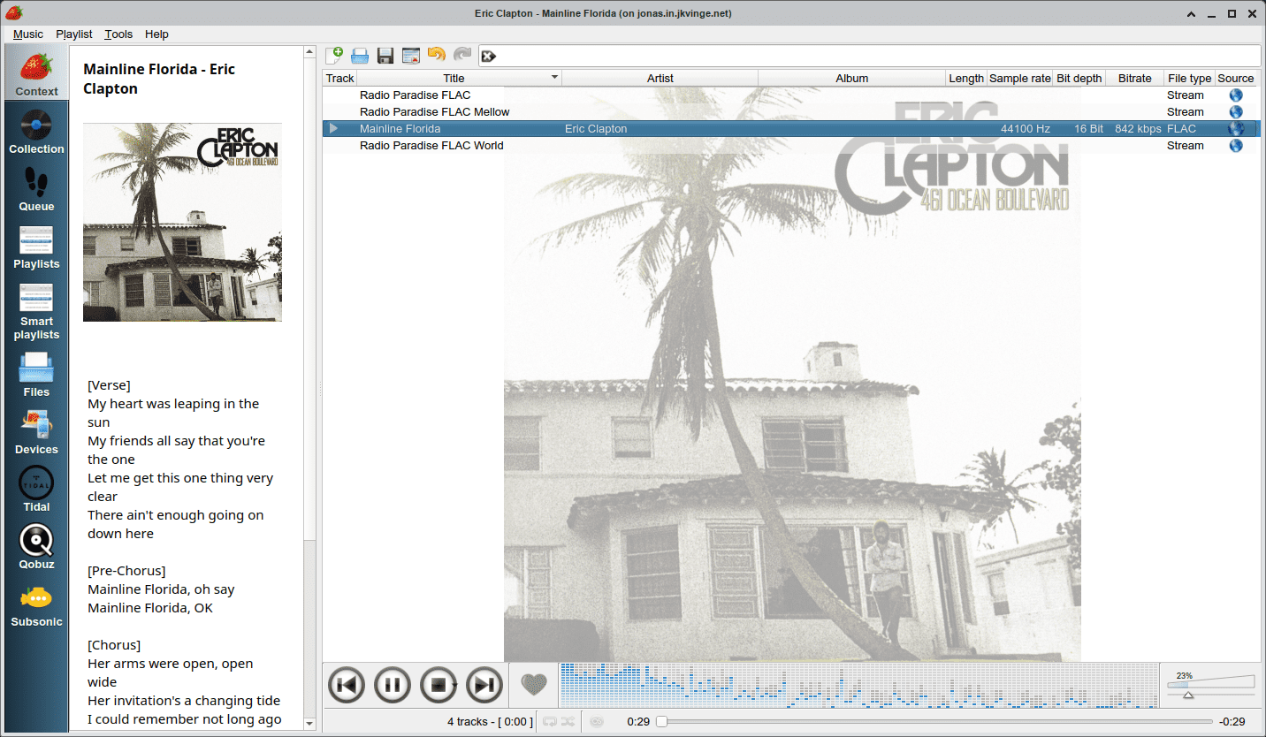
Task: Skip to previous track
Action: [347, 685]
